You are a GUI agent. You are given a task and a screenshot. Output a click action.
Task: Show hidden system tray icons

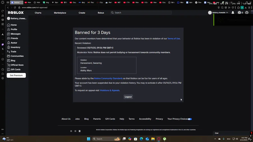[215, 139]
